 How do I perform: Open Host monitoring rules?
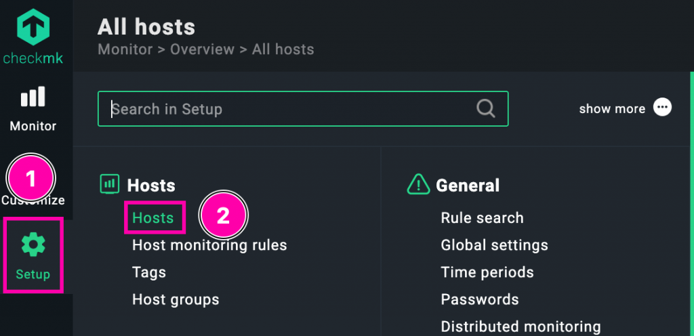click(x=209, y=245)
